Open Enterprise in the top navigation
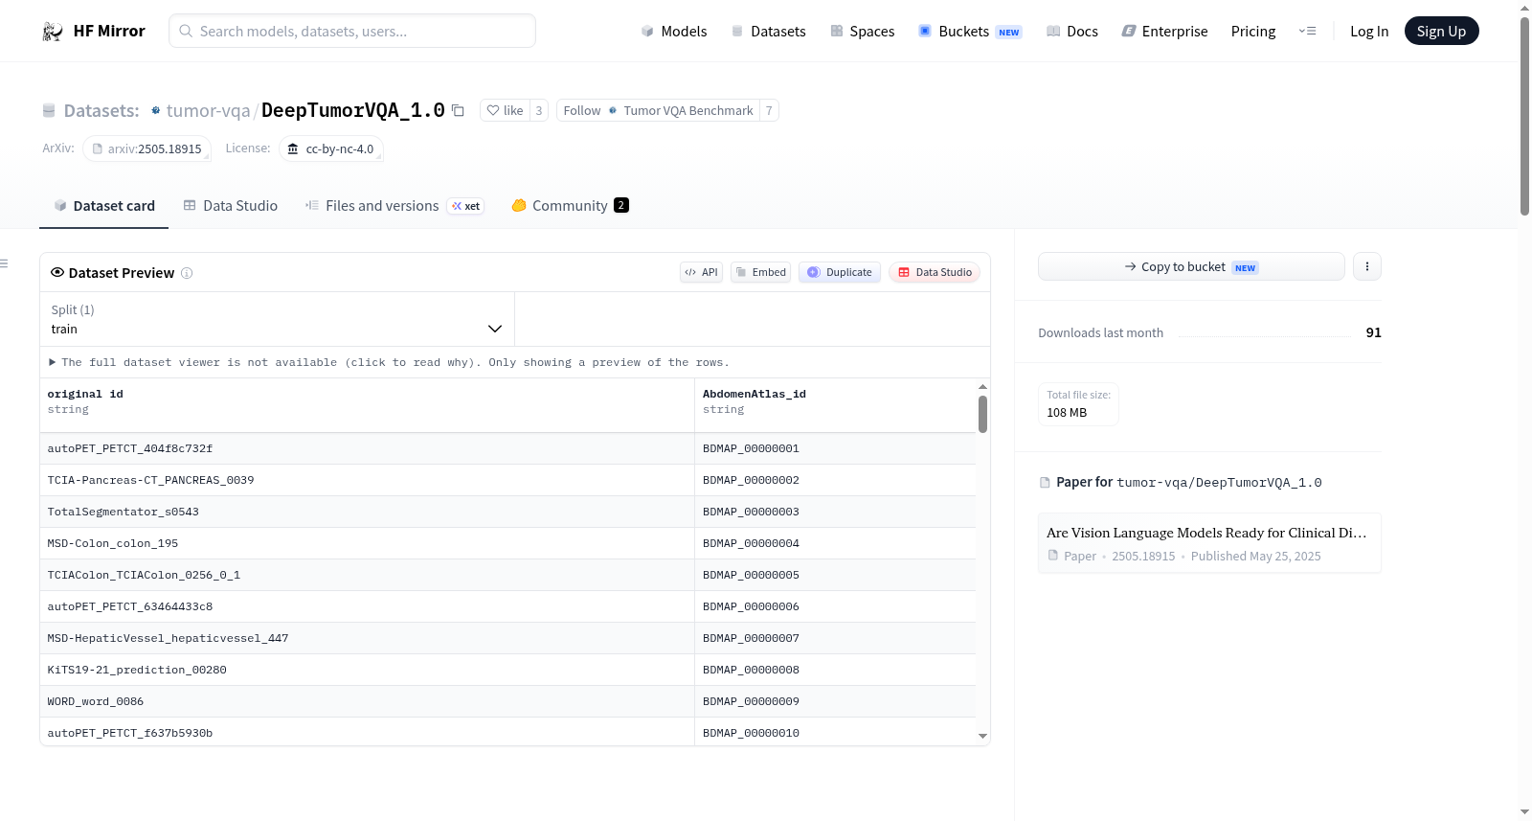The width and height of the screenshot is (1532, 821). point(1164,32)
